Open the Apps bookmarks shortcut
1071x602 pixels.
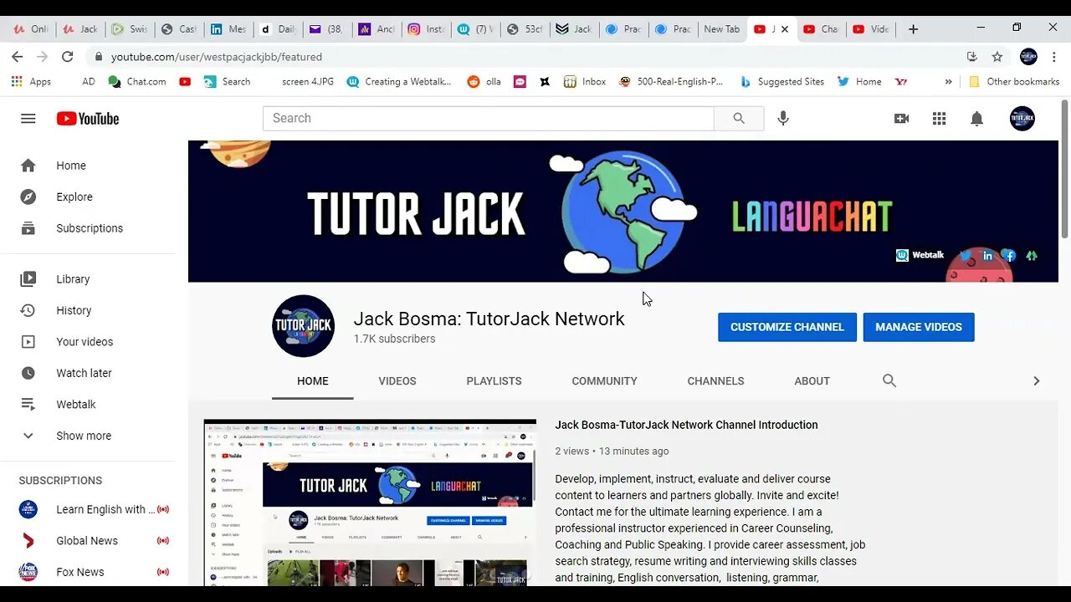[32, 82]
